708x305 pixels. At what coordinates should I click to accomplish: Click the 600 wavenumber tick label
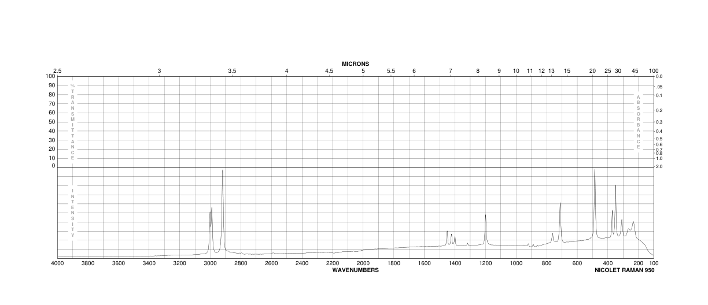[x=577, y=263]
